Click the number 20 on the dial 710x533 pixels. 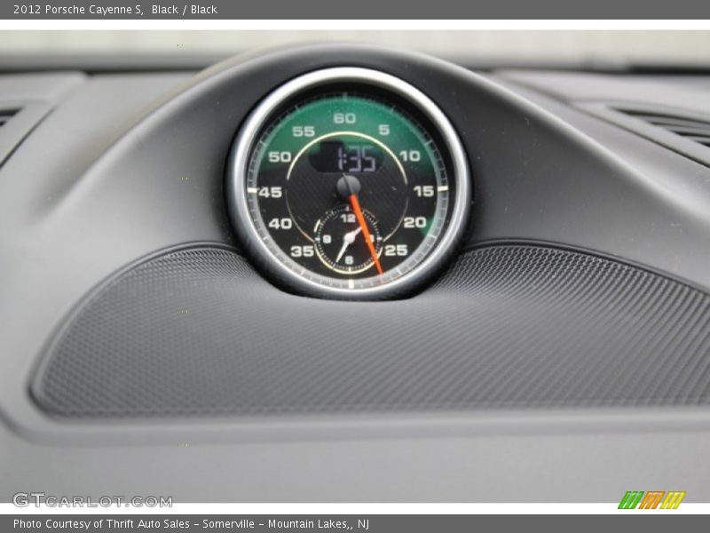(x=414, y=223)
